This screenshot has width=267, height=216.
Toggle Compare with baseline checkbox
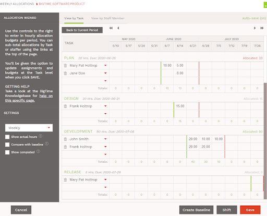coord(7,145)
